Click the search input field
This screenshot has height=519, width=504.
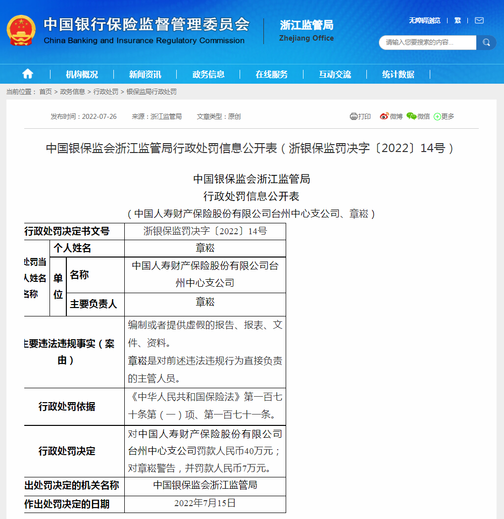tap(427, 43)
